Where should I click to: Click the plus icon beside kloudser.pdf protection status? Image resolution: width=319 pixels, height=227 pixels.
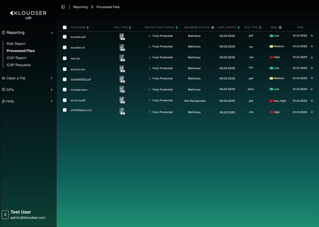(x=150, y=36)
